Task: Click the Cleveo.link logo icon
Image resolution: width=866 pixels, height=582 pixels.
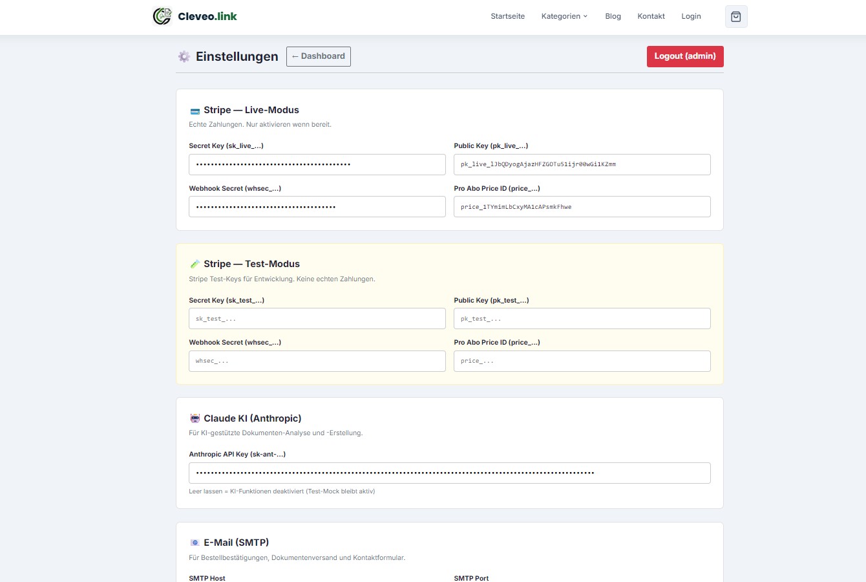Action: [162, 16]
